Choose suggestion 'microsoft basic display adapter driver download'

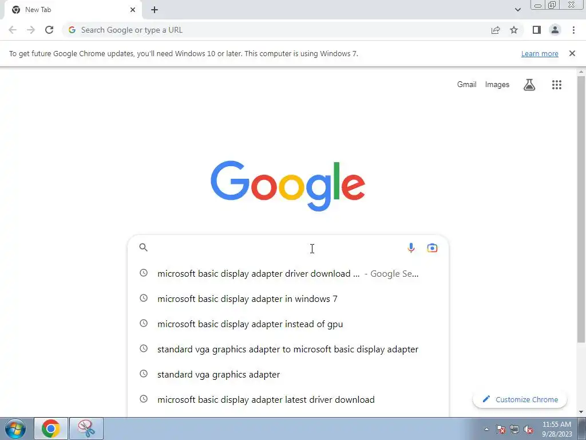[x=288, y=273]
